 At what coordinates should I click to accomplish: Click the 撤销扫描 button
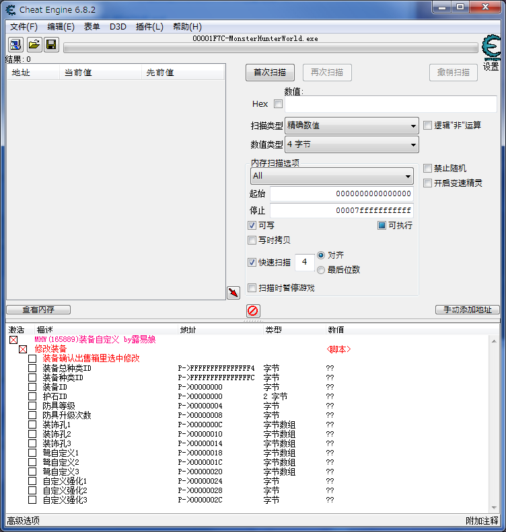[454, 73]
